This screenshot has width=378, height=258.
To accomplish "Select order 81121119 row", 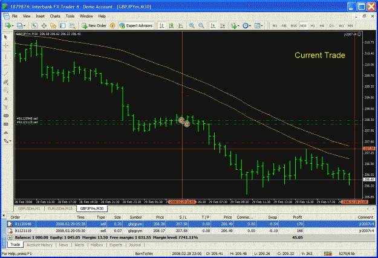I will pyautogui.click(x=191, y=231).
